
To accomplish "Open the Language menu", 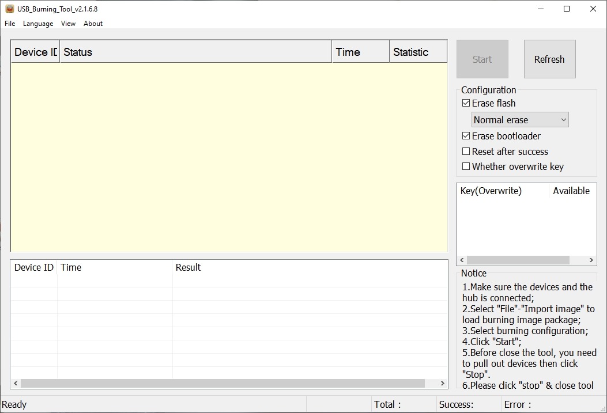I will click(x=38, y=24).
